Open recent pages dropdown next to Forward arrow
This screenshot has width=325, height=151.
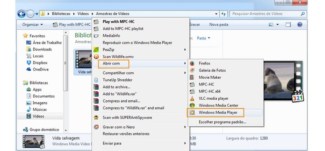point(37,14)
